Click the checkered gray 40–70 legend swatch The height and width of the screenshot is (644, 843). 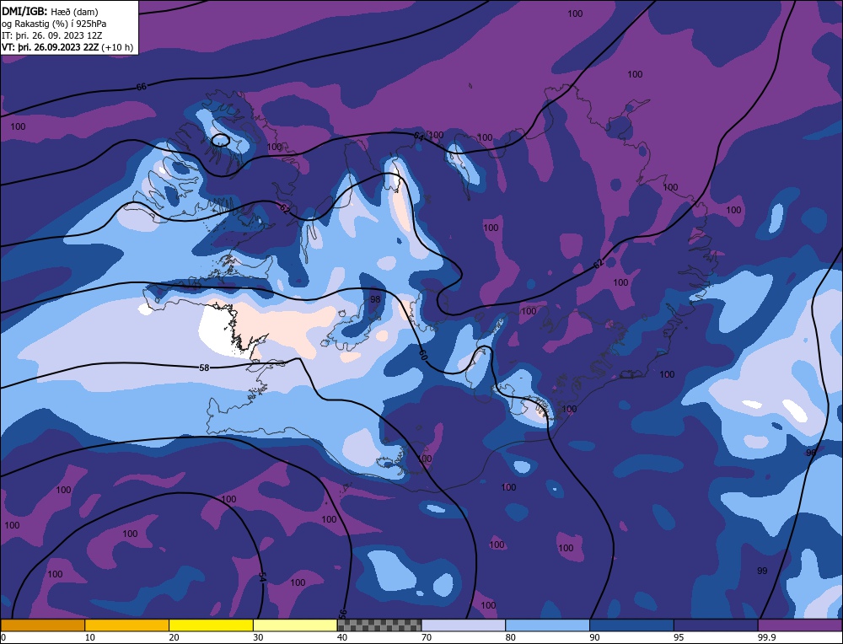[x=379, y=625]
